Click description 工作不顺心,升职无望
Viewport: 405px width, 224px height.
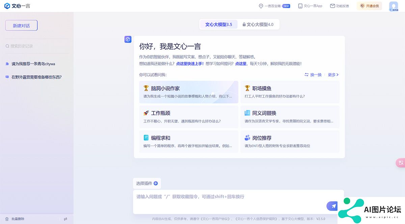[182, 121]
